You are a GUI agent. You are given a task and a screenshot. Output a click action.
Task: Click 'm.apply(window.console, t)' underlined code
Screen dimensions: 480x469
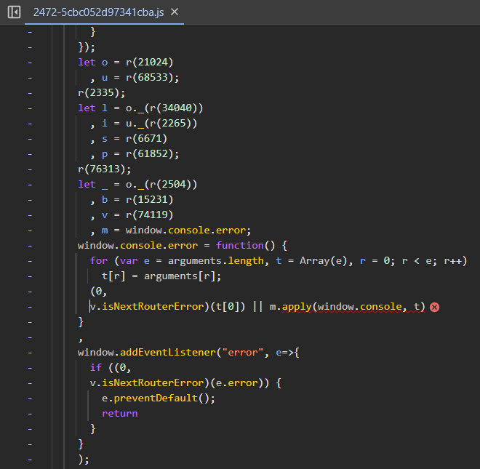(348, 307)
